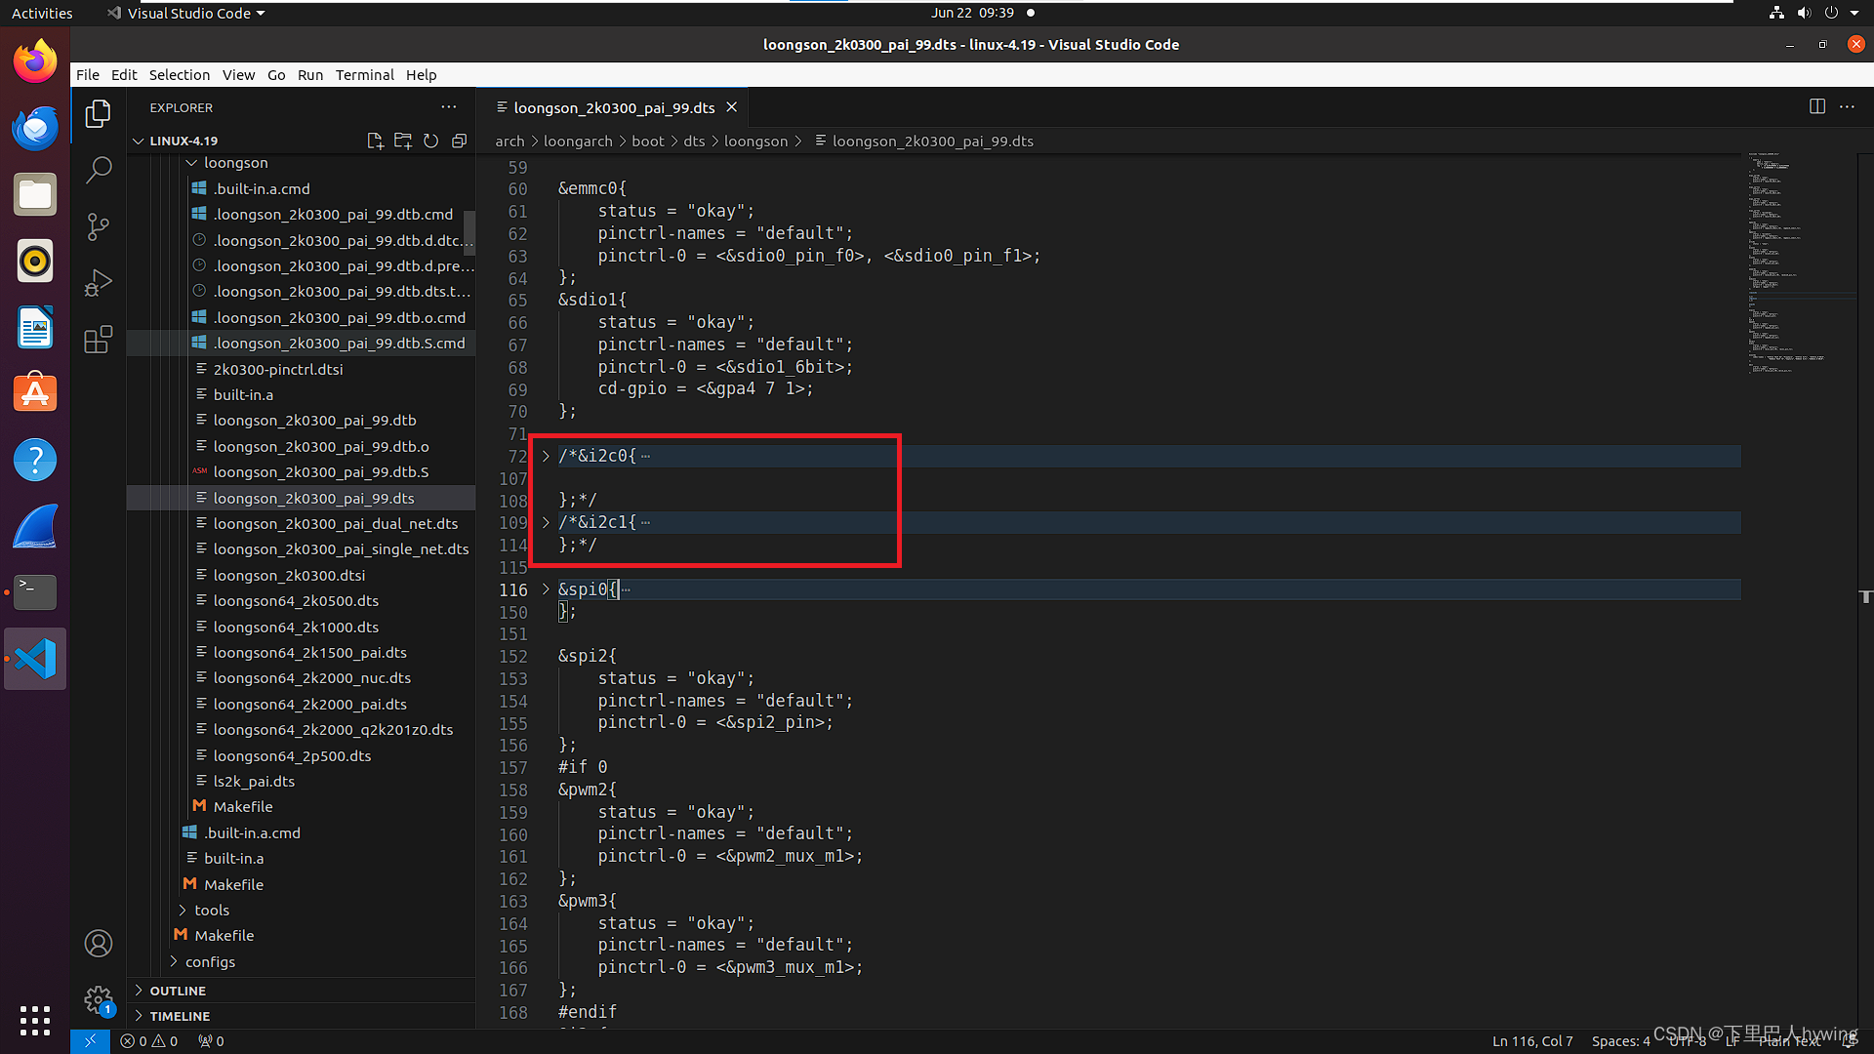Click New File icon in explorer header
Screen dimensions: 1874x1054
(x=375, y=141)
